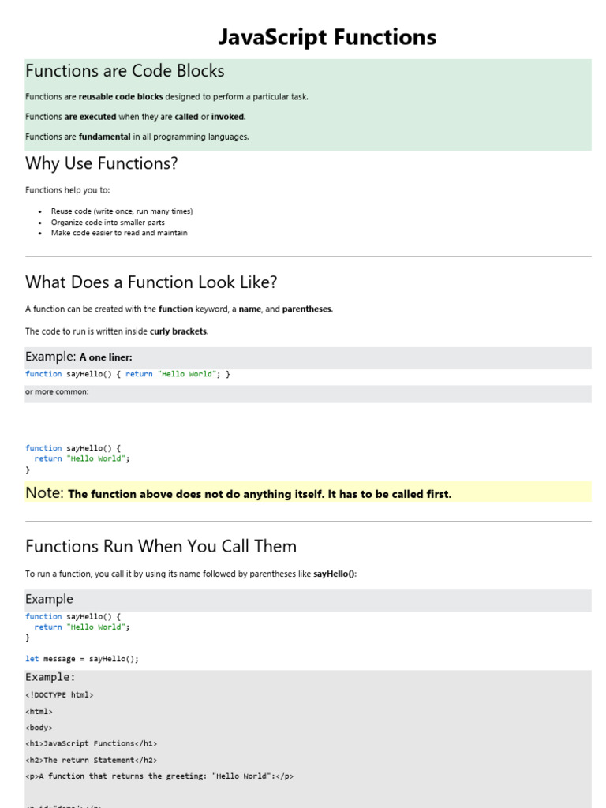Click the one-line sayHello function code

(128, 374)
